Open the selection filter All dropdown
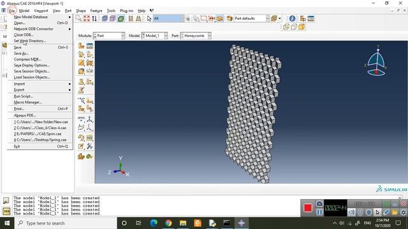 tap(168, 18)
